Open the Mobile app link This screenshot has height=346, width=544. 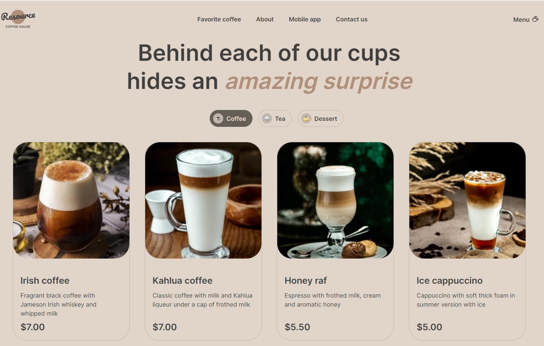[x=305, y=19]
